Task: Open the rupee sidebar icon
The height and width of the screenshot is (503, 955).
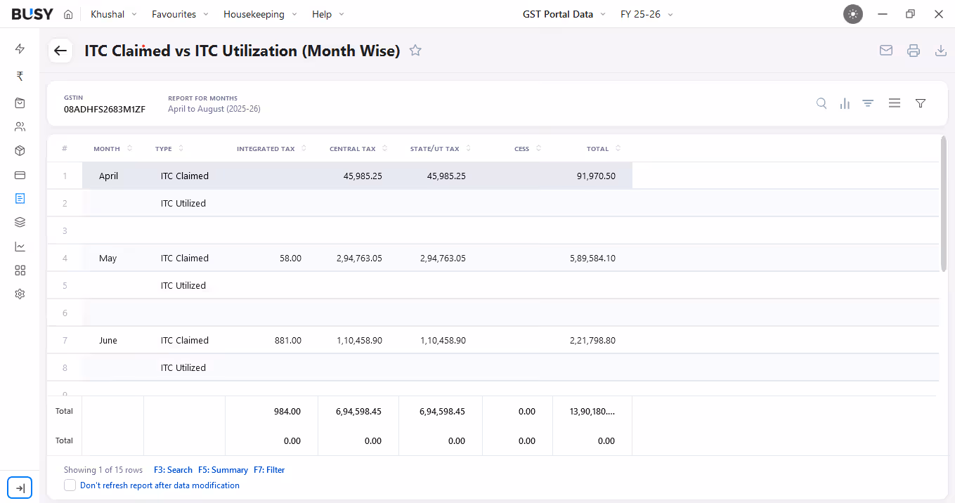Action: coord(20,76)
